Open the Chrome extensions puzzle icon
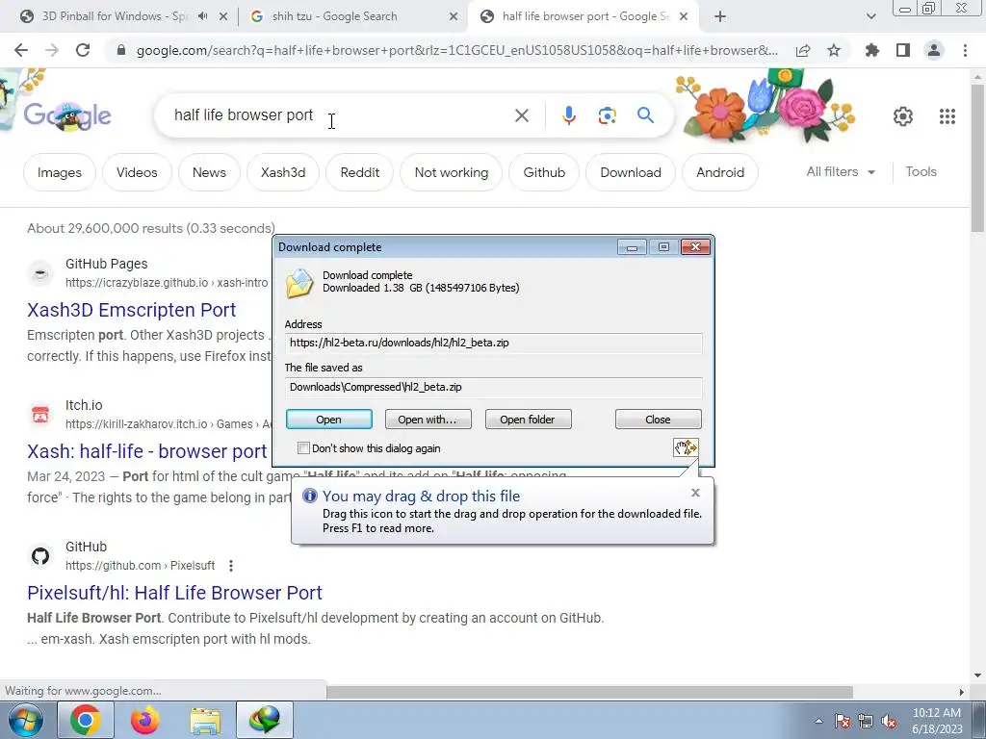 coord(872,50)
